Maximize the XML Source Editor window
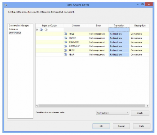The image size is (157, 135). click(142, 4)
